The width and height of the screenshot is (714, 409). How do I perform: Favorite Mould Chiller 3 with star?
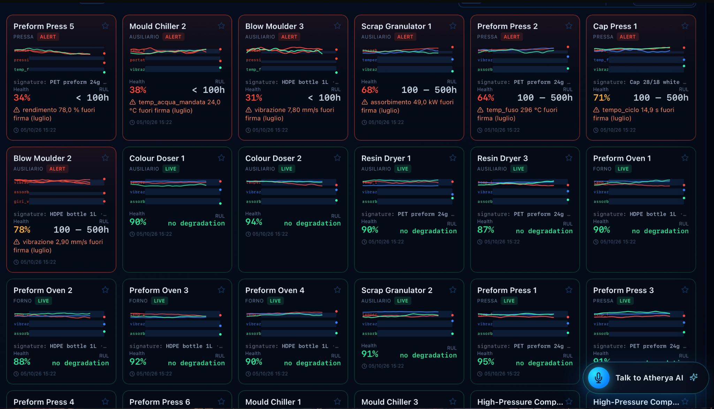point(453,401)
